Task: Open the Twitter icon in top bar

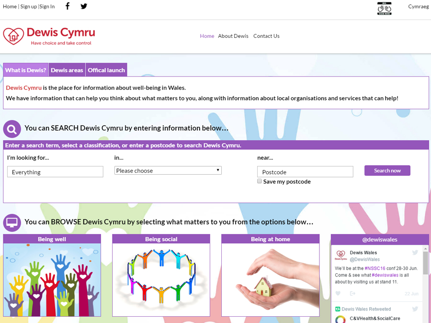Action: pos(84,6)
